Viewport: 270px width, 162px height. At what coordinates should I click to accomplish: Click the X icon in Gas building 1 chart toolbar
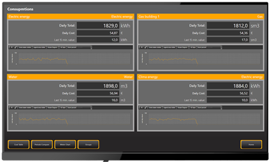click(x=141, y=47)
